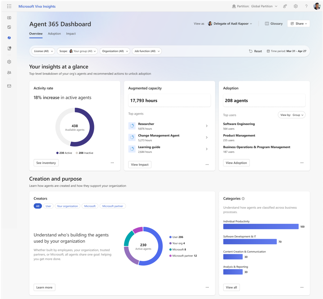Open more options on Activity rate card
Screen dimensions: 323x299
[112, 163]
